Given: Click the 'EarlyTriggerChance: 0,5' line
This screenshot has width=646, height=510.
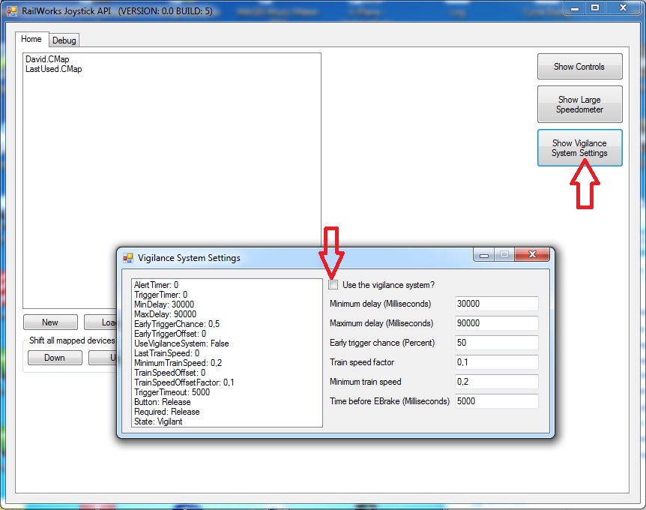Looking at the screenshot, I should [x=177, y=324].
